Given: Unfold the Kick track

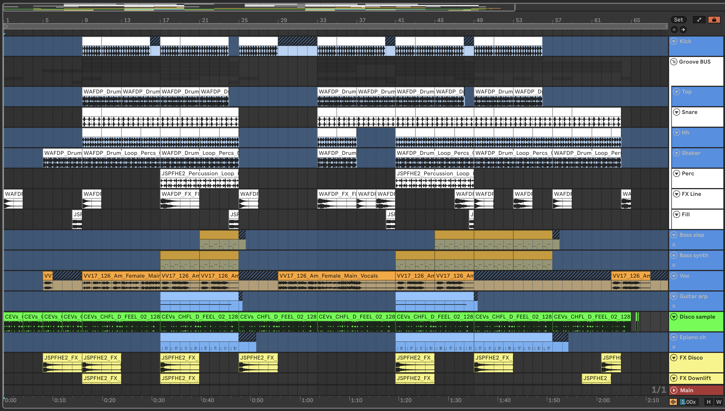Looking at the screenshot, I should pyautogui.click(x=674, y=41).
